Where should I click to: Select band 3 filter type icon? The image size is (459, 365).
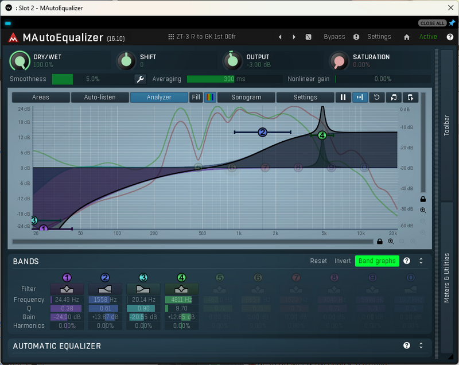[x=143, y=289]
